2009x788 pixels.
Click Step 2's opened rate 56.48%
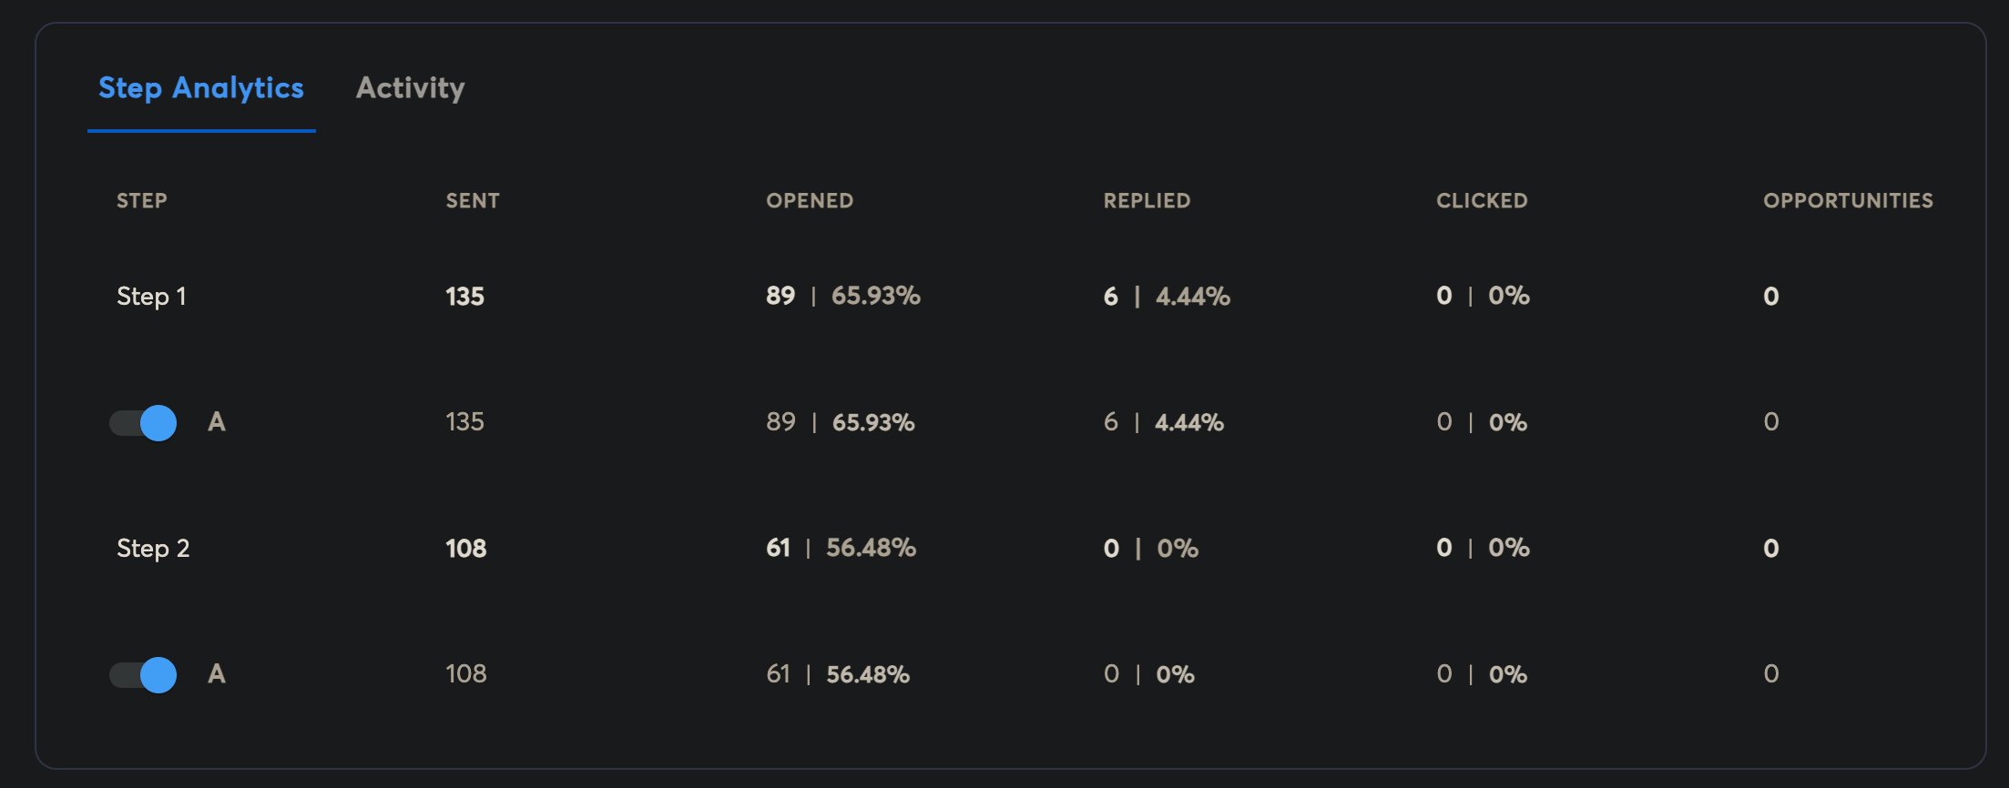point(870,548)
